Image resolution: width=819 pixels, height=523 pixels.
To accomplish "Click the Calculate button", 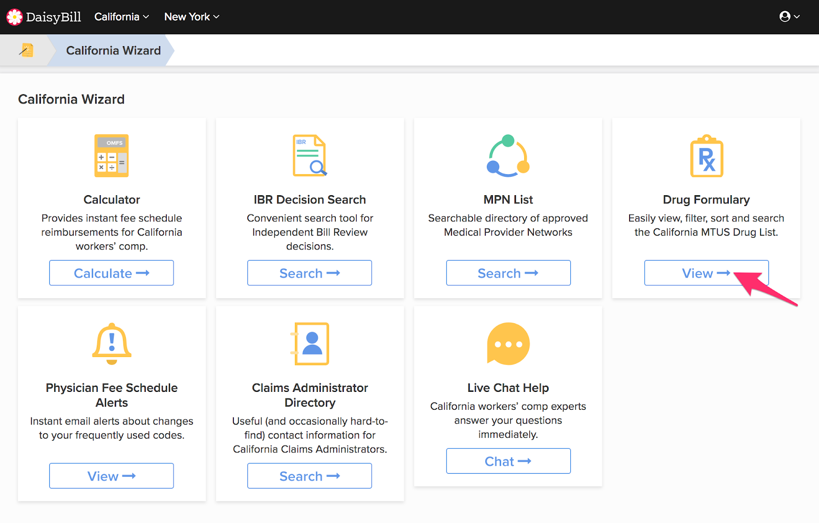I will click(x=112, y=273).
